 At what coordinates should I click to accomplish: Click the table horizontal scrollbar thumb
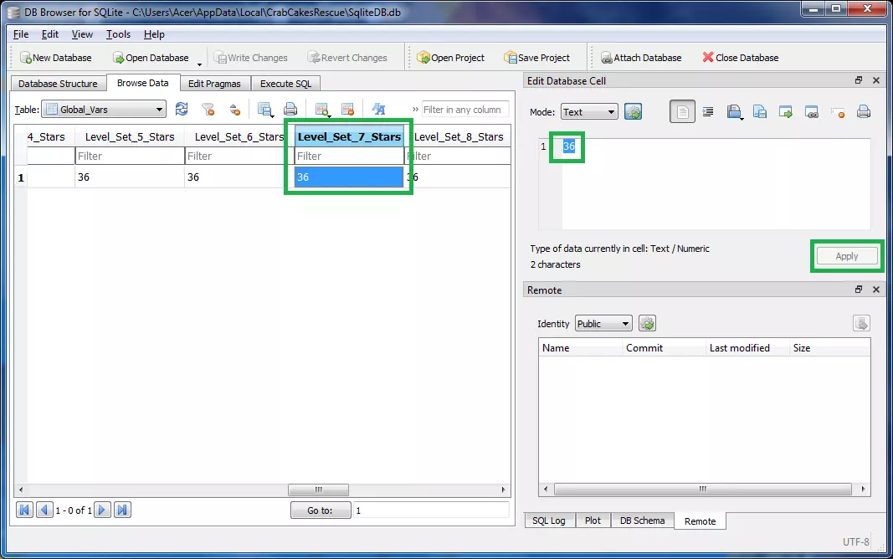pos(318,490)
